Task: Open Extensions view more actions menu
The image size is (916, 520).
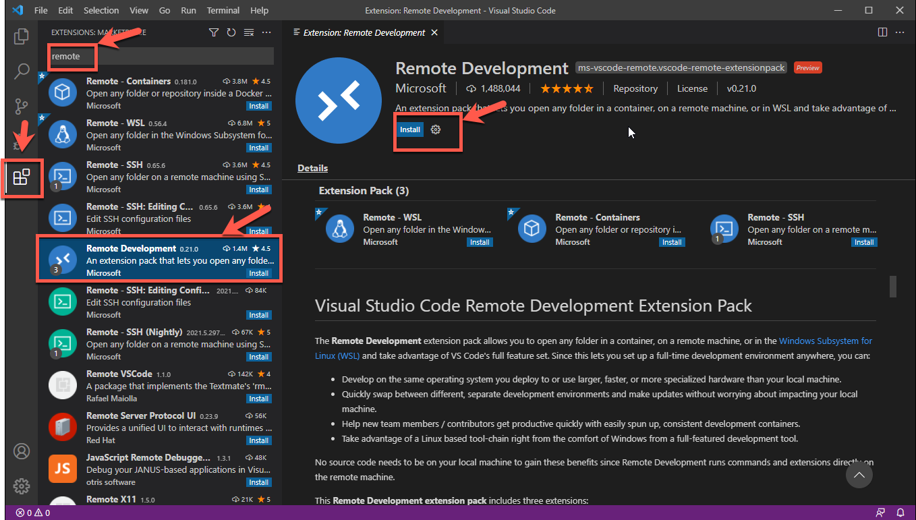Action: (266, 32)
